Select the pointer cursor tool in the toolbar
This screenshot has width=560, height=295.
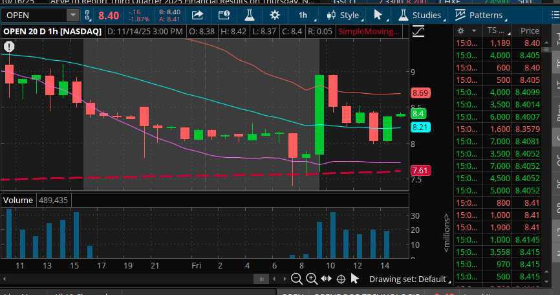click(378, 15)
